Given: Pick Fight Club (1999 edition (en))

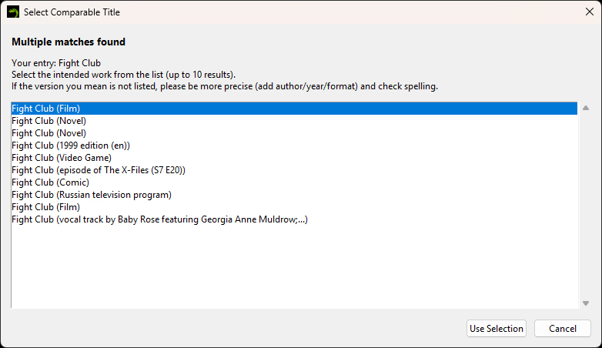Looking at the screenshot, I should coord(71,146).
